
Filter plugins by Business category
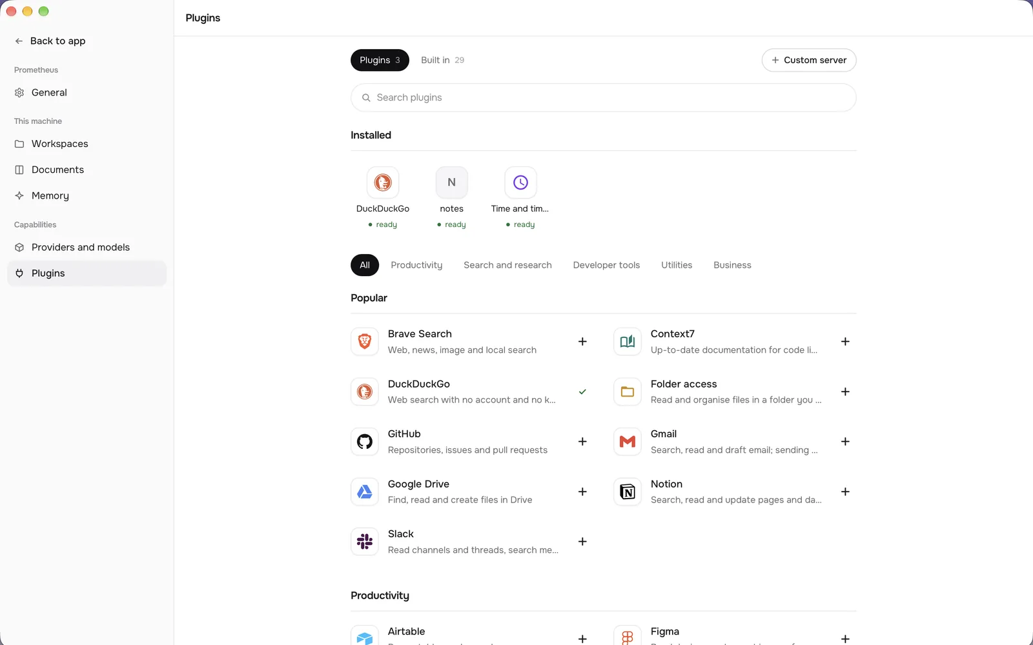732,265
